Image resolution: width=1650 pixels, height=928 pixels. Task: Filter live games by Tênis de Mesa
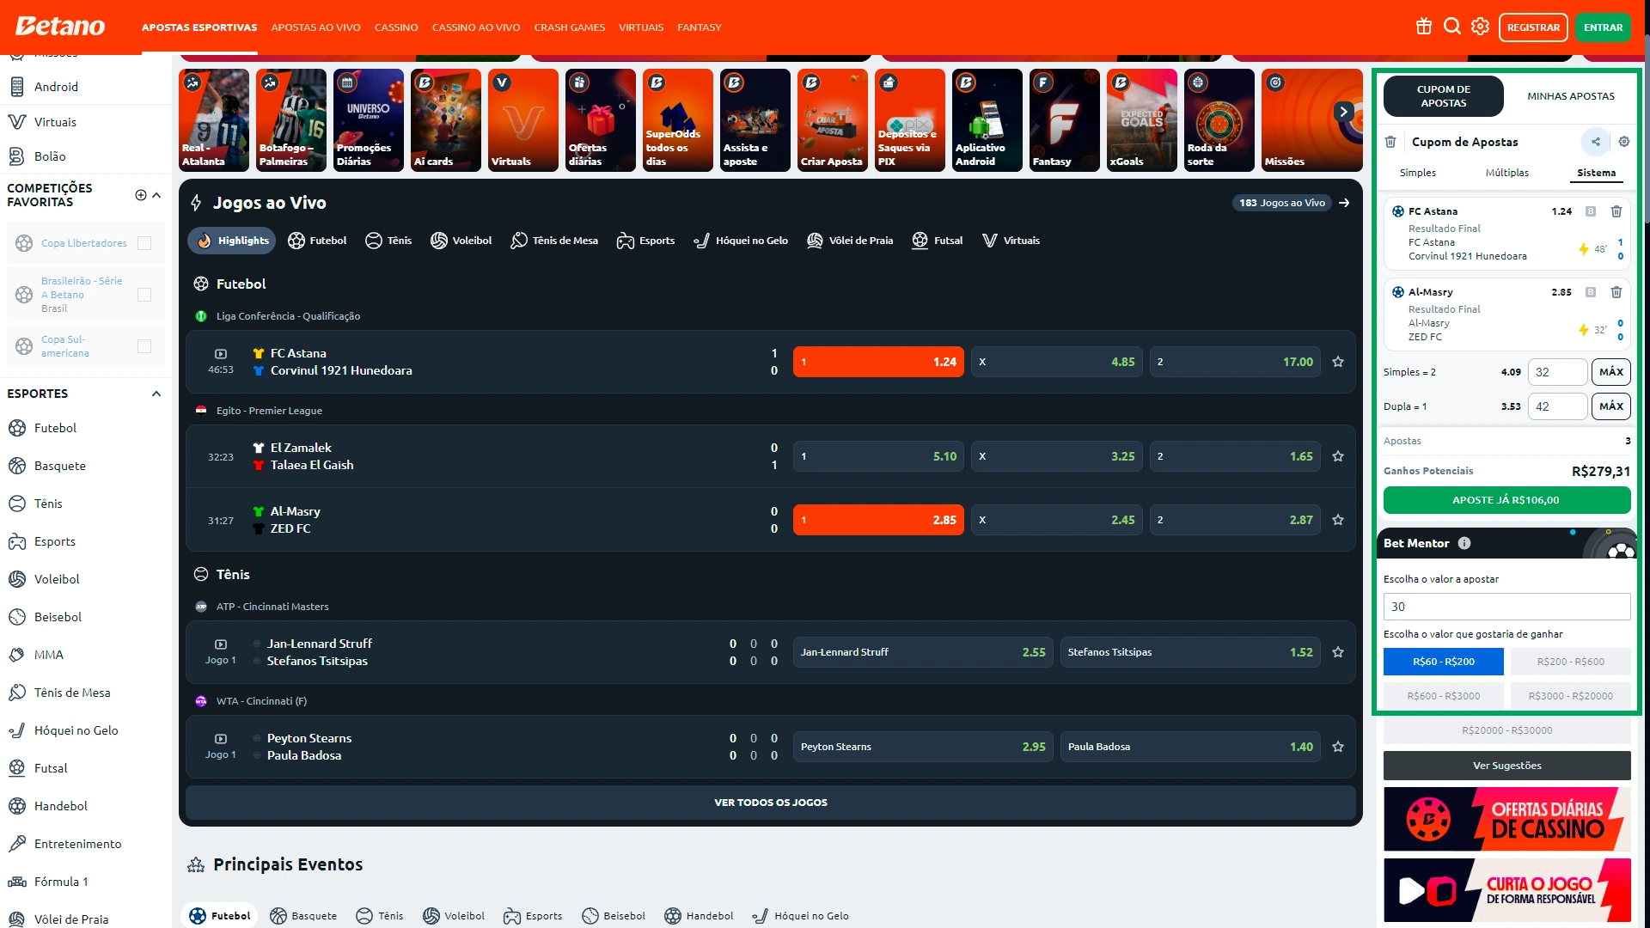click(x=554, y=241)
